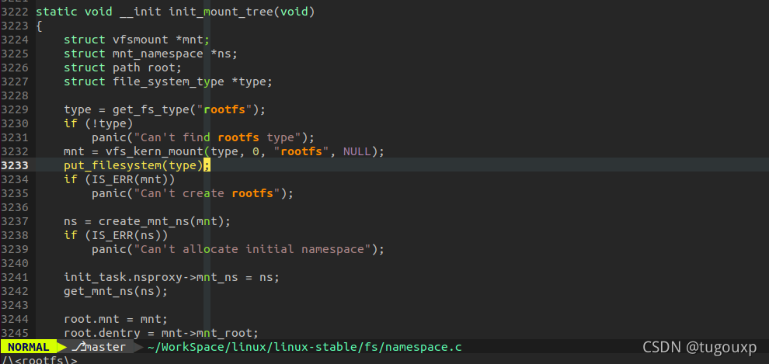Image resolution: width=769 pixels, height=364 pixels.
Task: Click opening brace on line 3223
Action: [40, 26]
